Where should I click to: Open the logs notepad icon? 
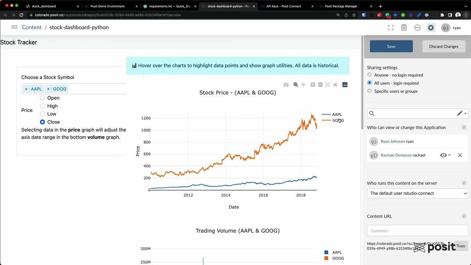point(404,28)
